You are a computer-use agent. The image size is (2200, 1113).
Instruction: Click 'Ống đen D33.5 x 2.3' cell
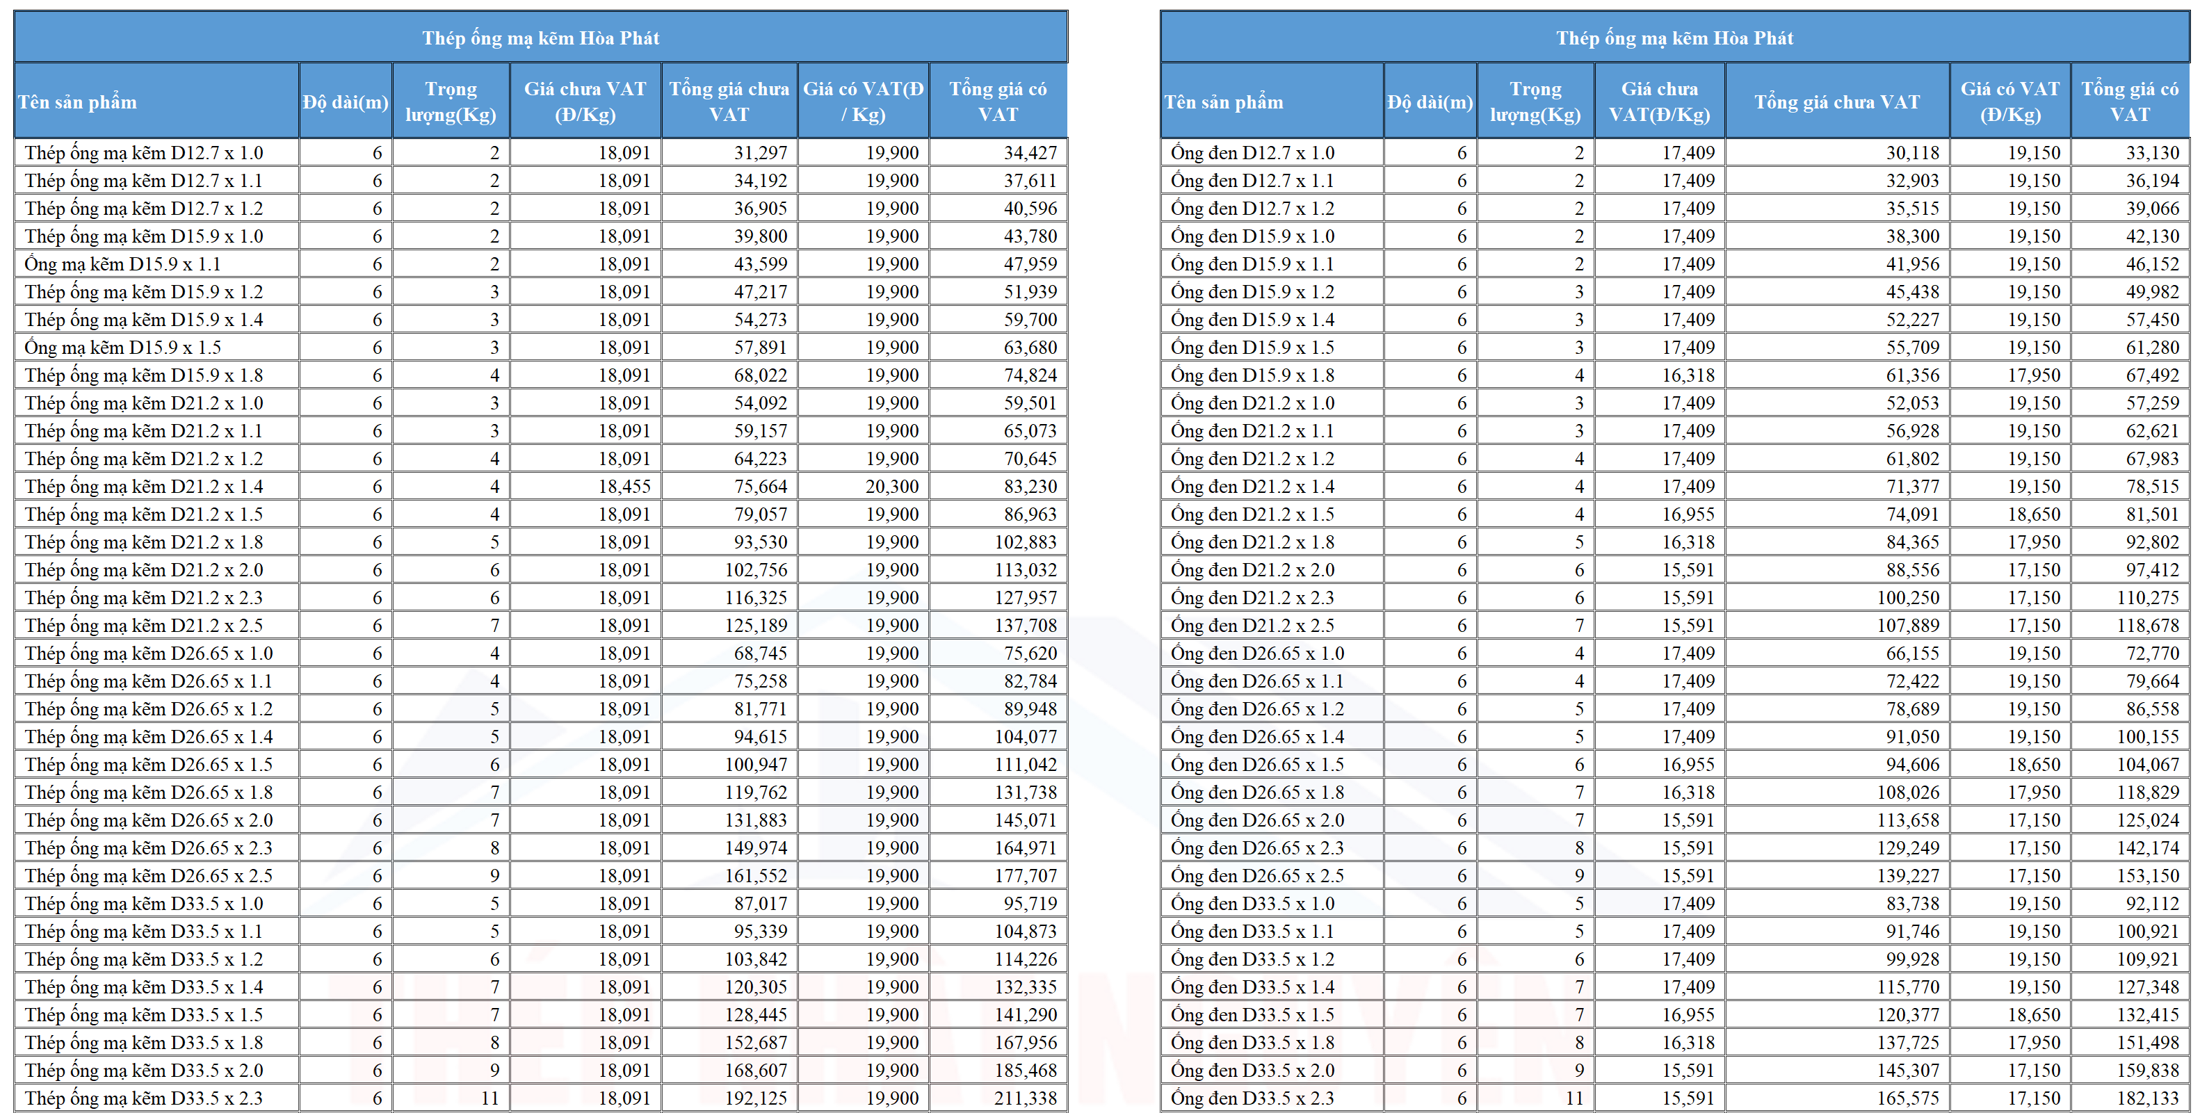pyautogui.click(x=1252, y=1098)
